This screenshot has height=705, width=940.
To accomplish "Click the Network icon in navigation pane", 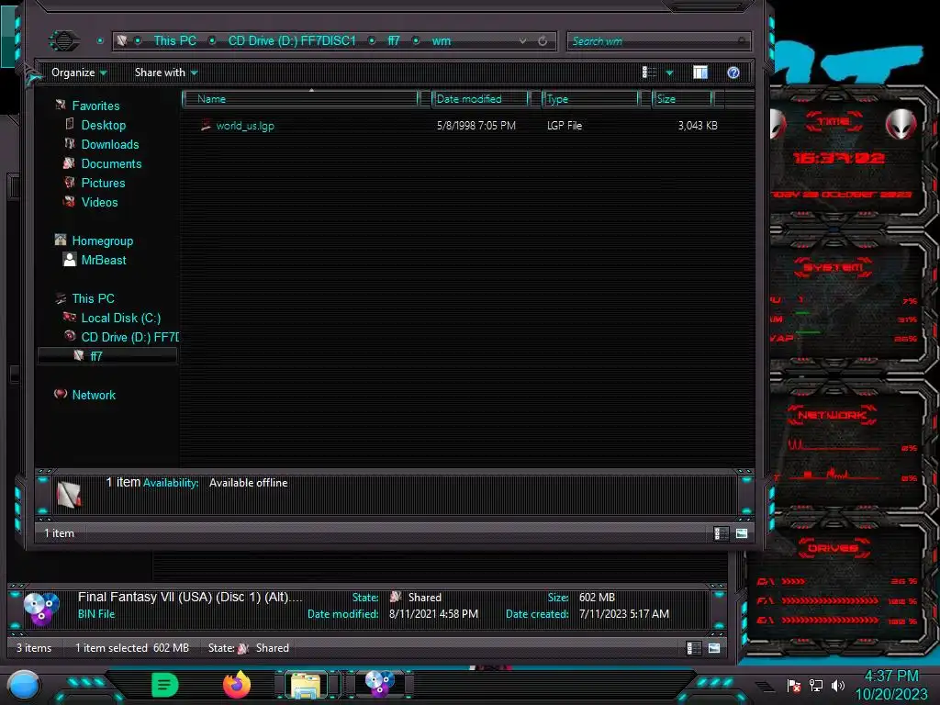I will (x=61, y=394).
